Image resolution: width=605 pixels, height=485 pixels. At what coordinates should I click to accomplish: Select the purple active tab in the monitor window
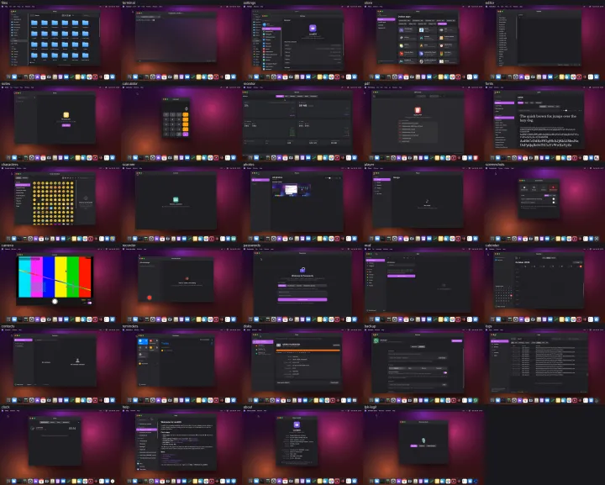pos(280,96)
